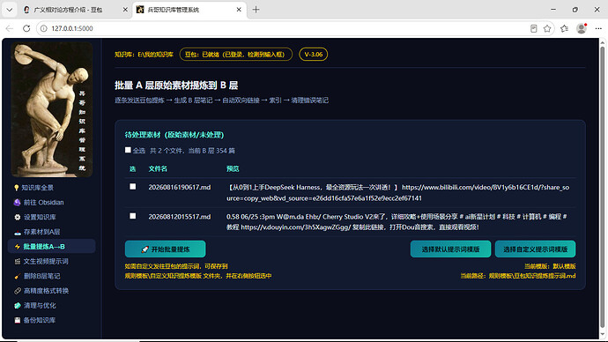Click the lightning icon beside 批量提炼A→B
Viewport: 608px width, 342px height.
pos(17,247)
